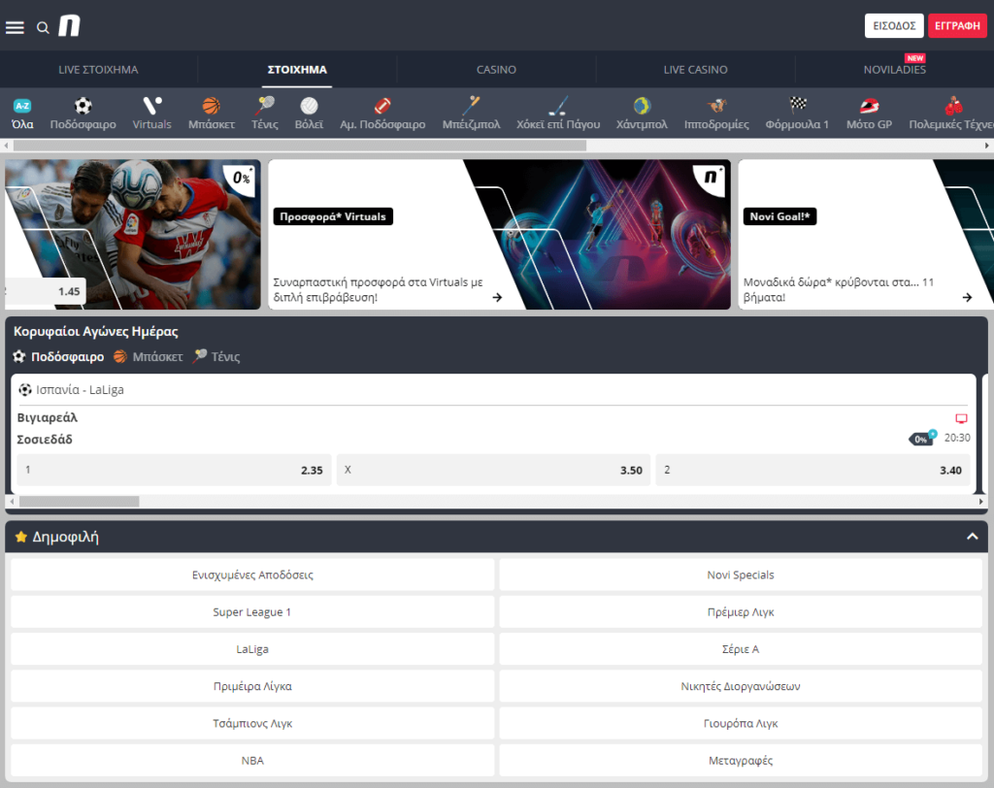The image size is (994, 788).
Task: Switch to LIVE CASINO tab
Action: tap(695, 70)
